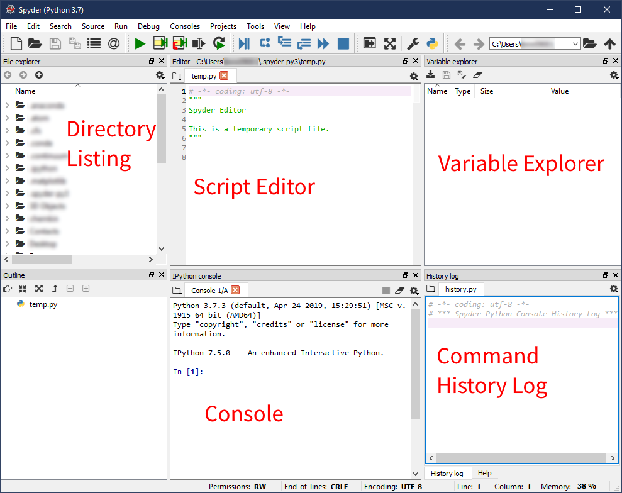Go forward to next cursor position

coord(479,43)
